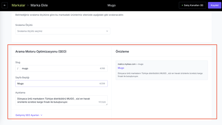
Task: Click the chevron next to Gelişmiş SEO Ayarları
Action: [x=41, y=115]
